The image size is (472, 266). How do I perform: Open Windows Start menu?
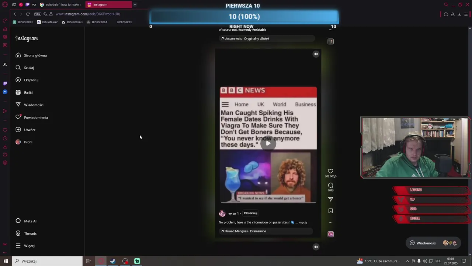(x=6, y=261)
